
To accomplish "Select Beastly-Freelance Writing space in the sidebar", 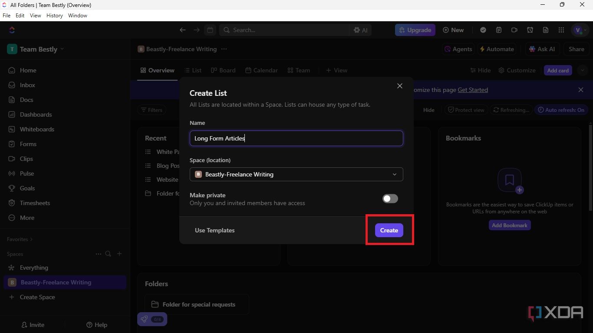I will pos(65,282).
